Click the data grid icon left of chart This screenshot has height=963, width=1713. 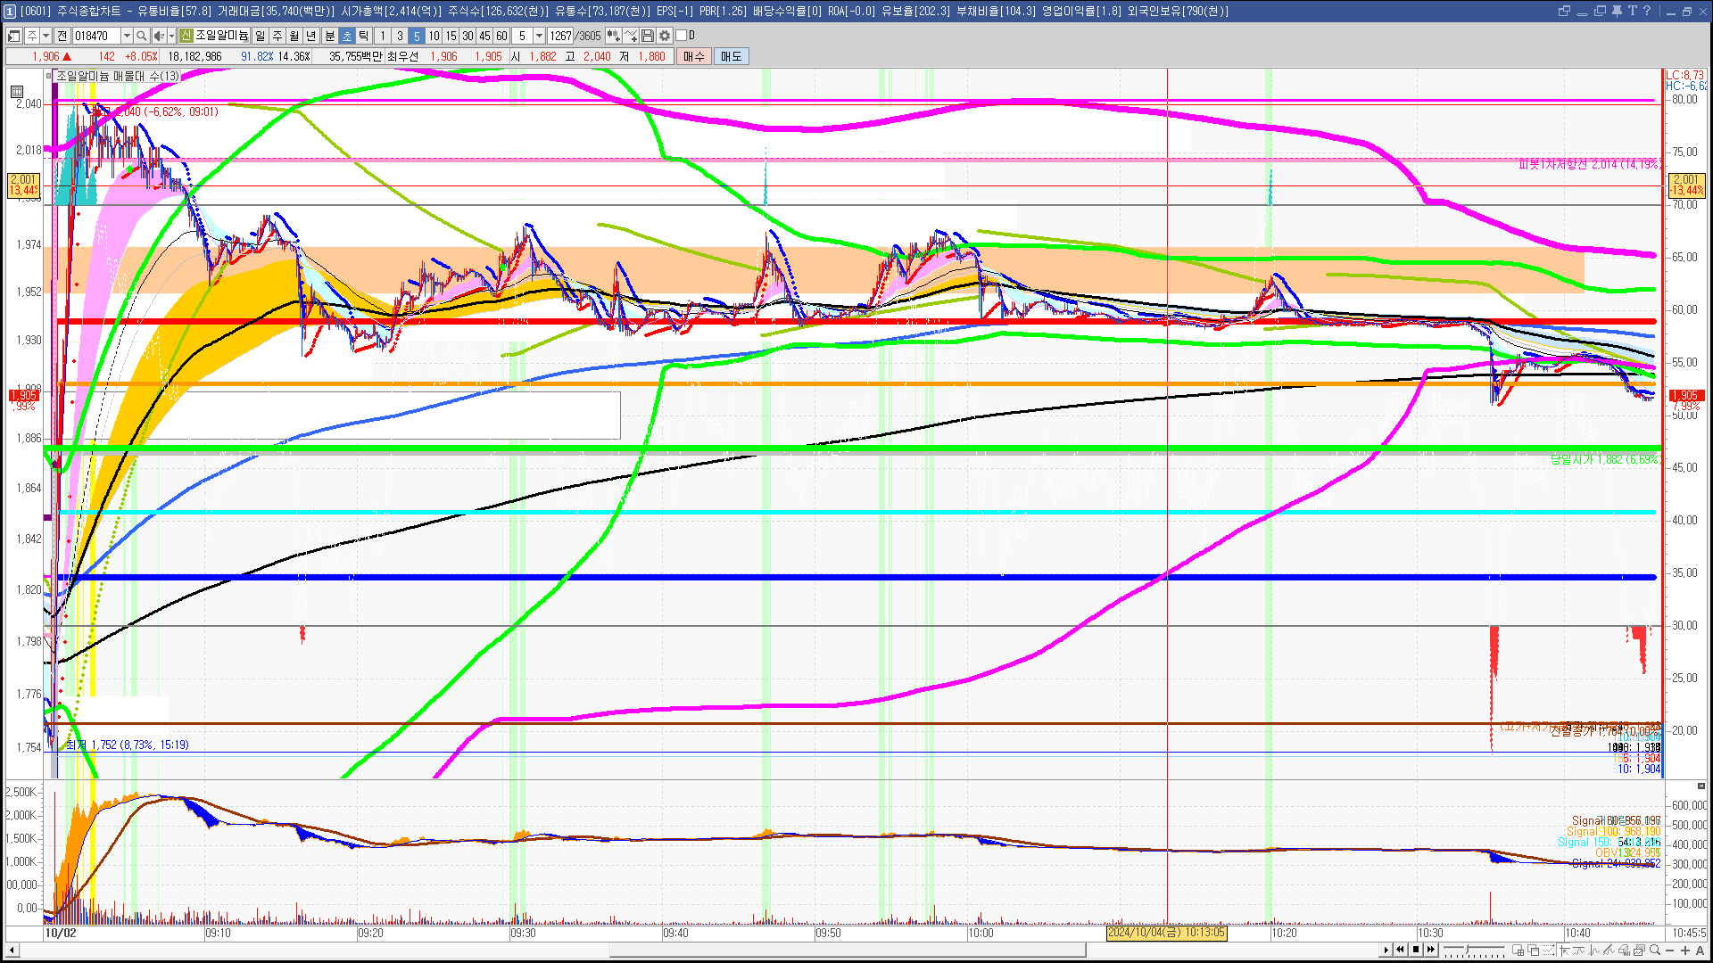tap(17, 92)
